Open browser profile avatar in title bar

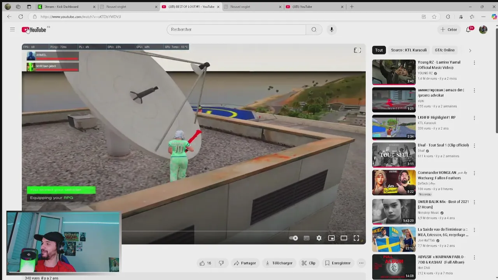click(x=8, y=7)
